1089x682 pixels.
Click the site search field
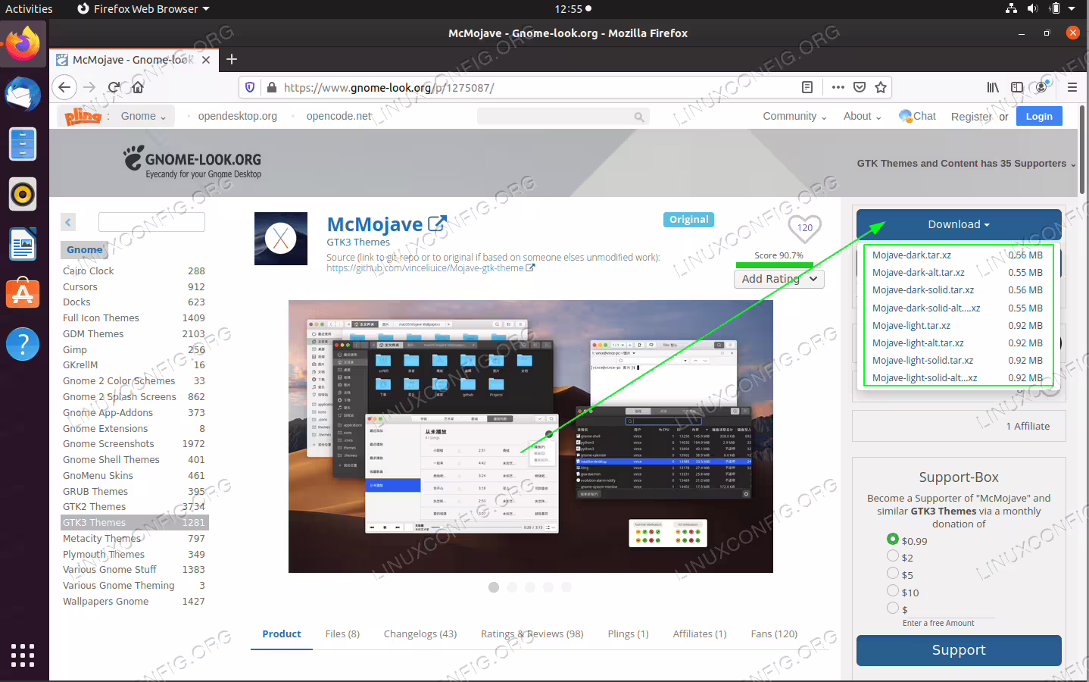pos(563,117)
